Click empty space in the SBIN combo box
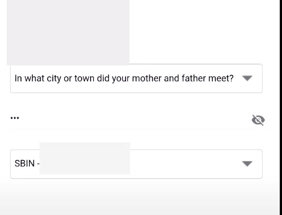The width and height of the screenshot is (282, 215). coord(186,164)
